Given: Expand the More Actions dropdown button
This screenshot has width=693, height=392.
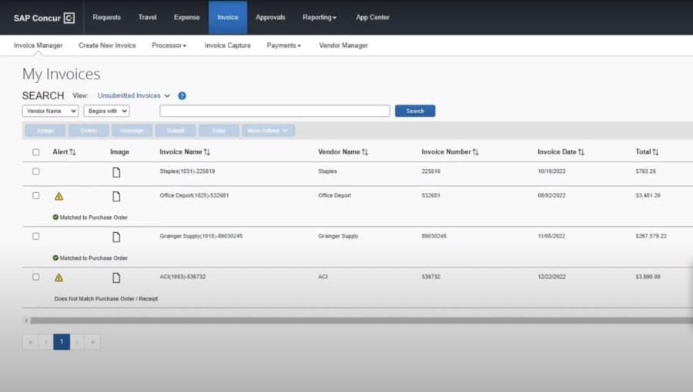Looking at the screenshot, I should tap(268, 131).
